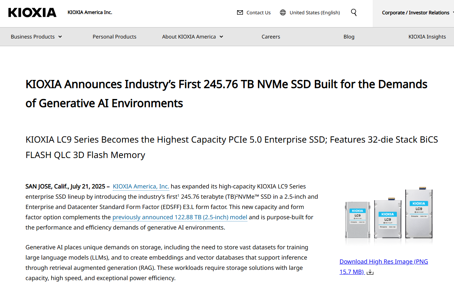The image size is (454, 290).
Task: Expand Business Products menu
Action: click(x=36, y=37)
